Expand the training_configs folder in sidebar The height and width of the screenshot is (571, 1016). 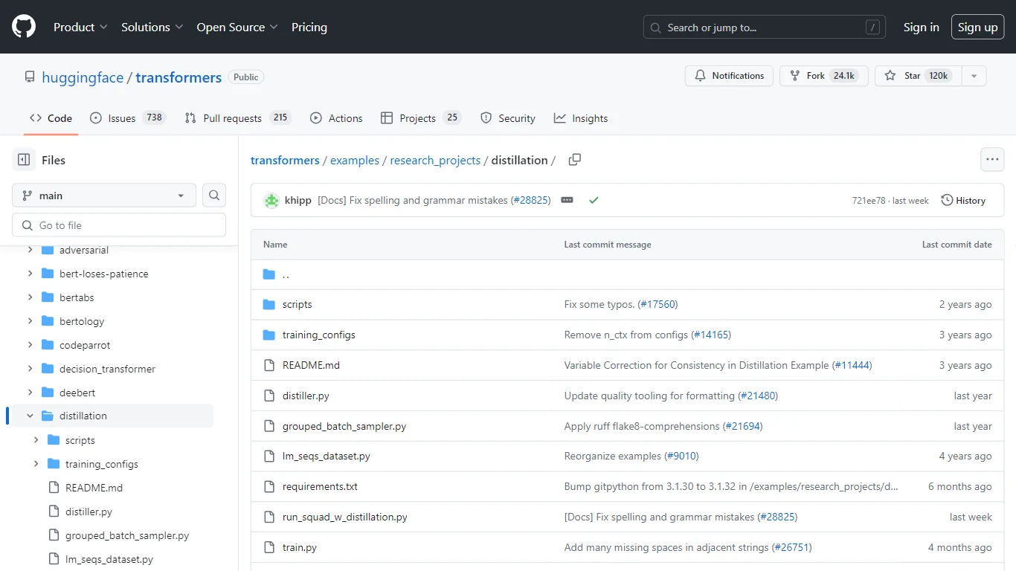[36, 464]
